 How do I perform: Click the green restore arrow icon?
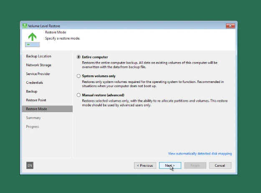[x=32, y=36]
